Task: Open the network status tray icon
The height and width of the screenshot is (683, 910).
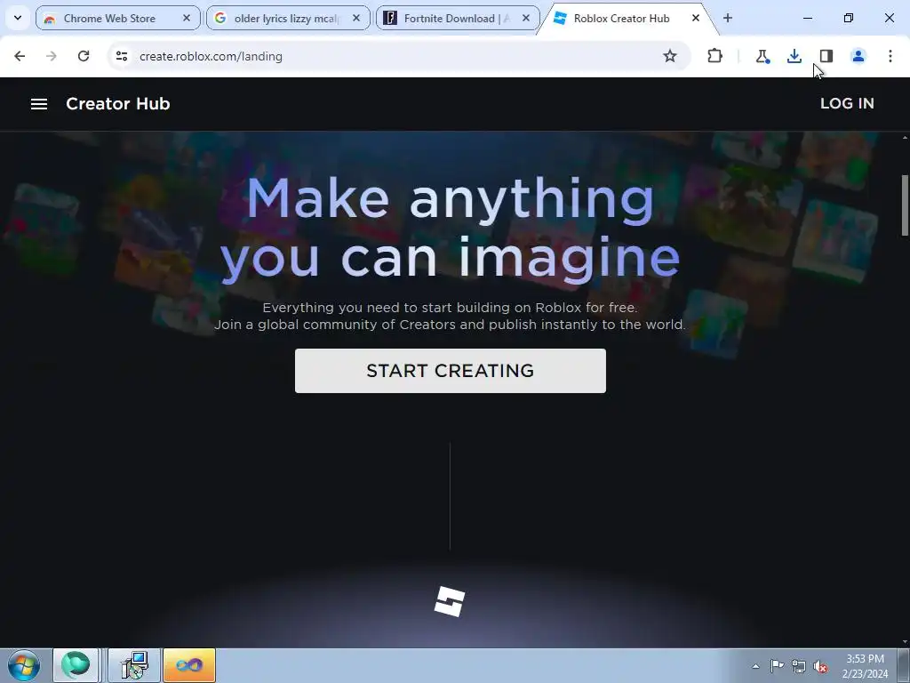Action: click(x=799, y=665)
